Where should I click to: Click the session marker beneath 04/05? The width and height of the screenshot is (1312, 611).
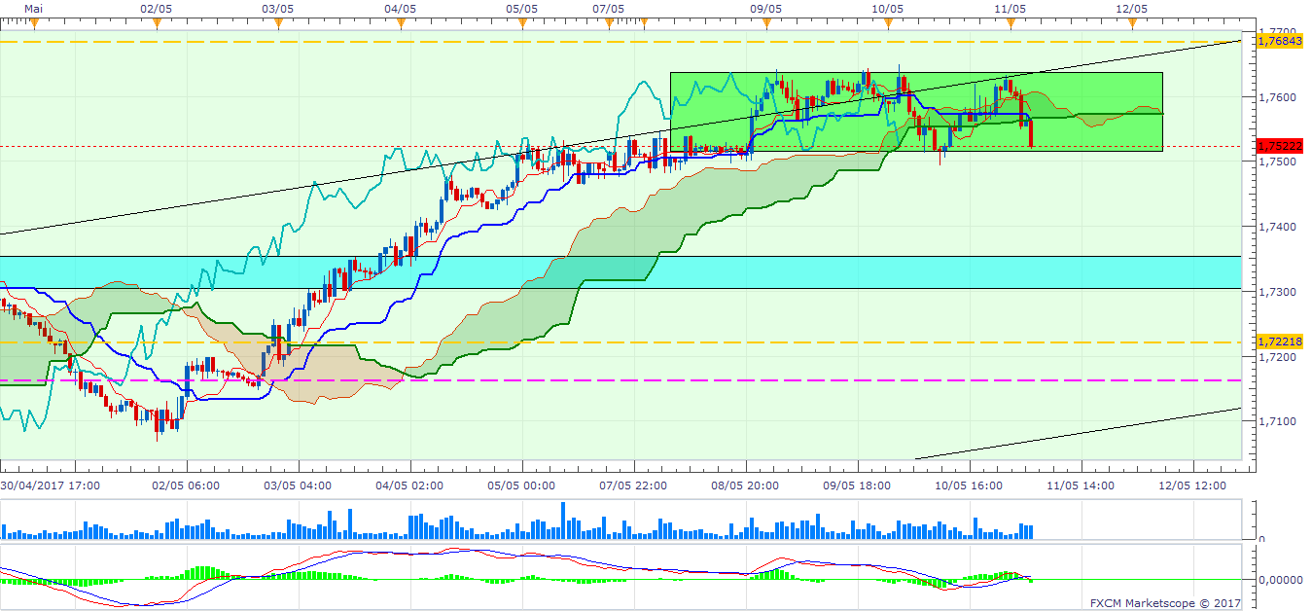pyautogui.click(x=400, y=24)
